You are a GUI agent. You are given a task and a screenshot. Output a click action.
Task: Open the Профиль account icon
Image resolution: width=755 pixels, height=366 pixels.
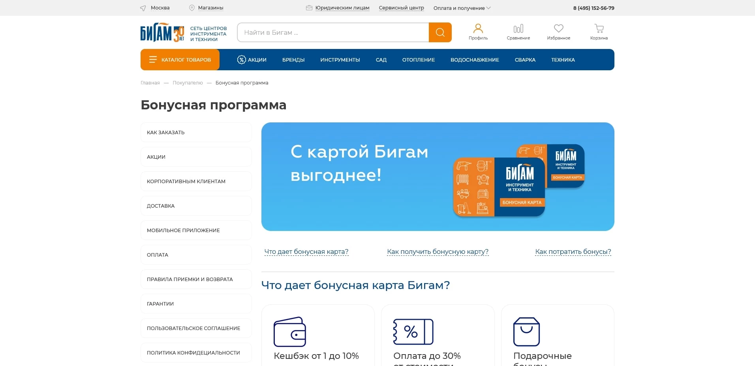pyautogui.click(x=478, y=28)
